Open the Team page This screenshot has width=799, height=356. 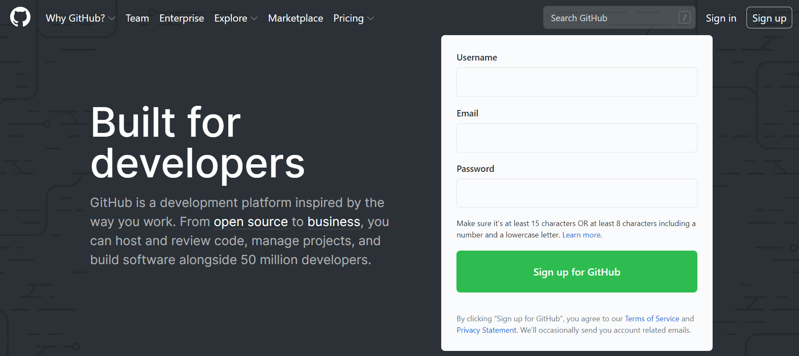click(137, 18)
